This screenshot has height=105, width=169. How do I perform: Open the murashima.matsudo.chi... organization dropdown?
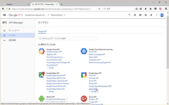tap(37, 15)
